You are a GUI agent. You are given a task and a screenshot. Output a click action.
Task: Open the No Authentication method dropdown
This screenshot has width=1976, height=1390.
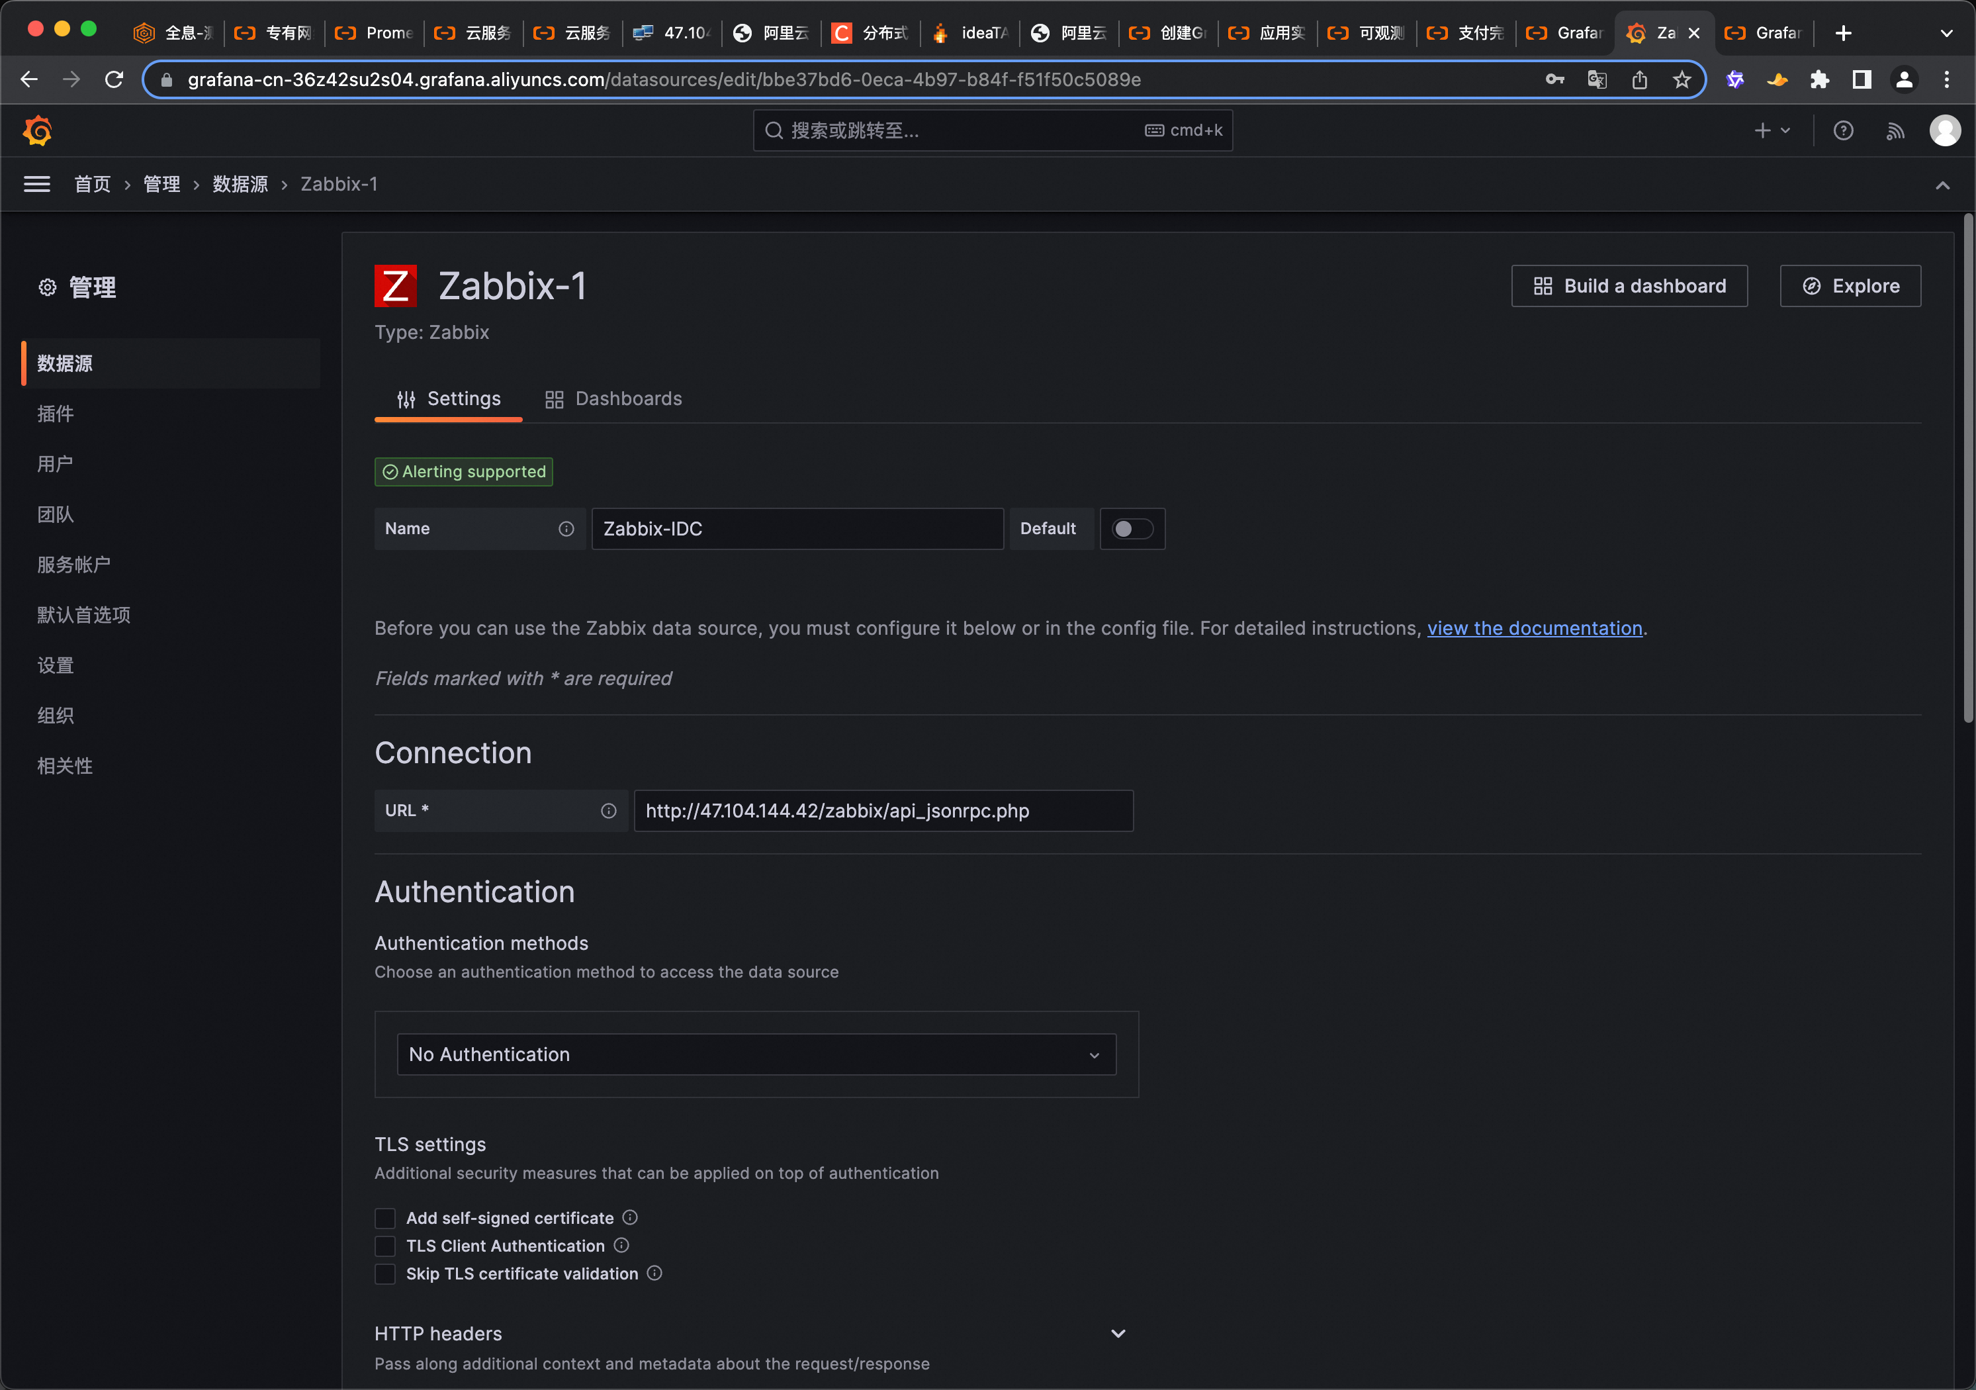click(756, 1054)
